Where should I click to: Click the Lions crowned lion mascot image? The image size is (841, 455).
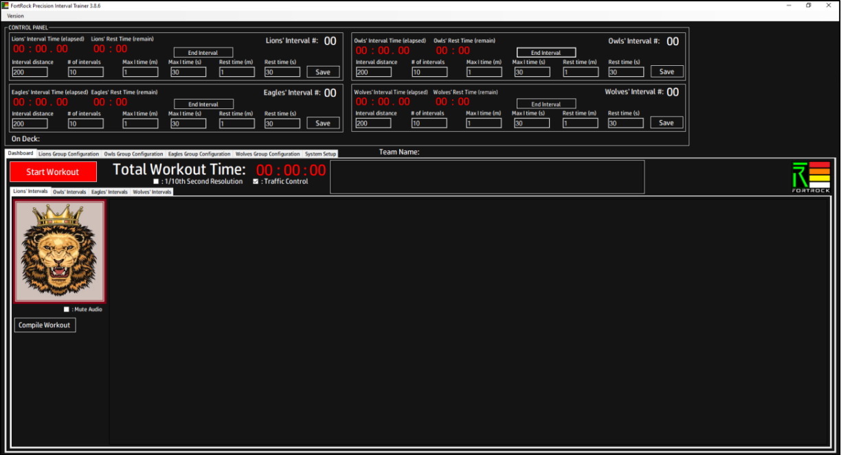point(60,252)
